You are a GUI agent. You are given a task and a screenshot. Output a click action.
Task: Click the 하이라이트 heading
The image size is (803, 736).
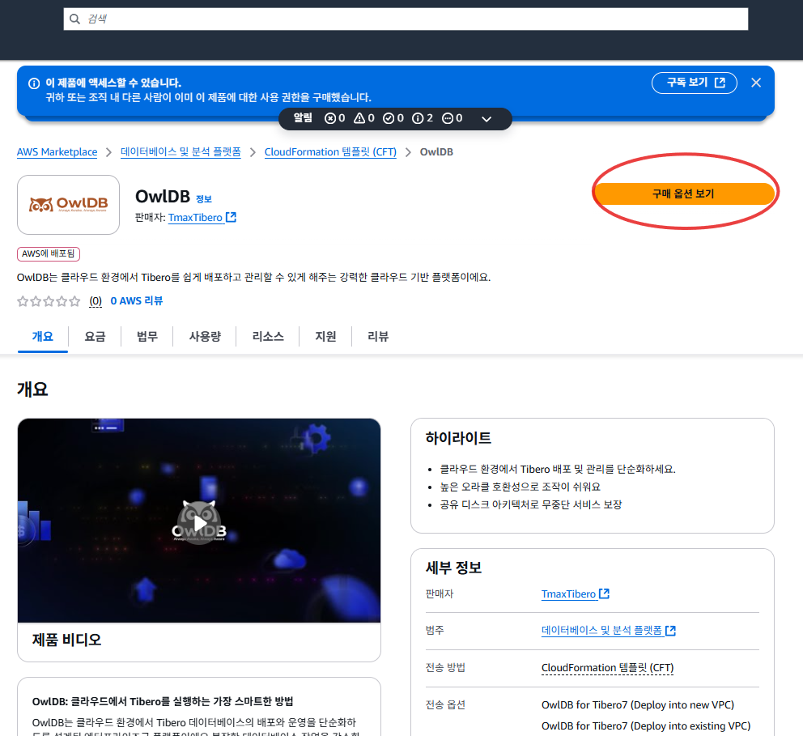pyautogui.click(x=458, y=438)
